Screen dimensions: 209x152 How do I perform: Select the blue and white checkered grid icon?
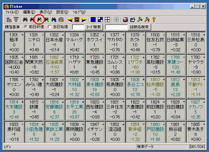[100, 20]
